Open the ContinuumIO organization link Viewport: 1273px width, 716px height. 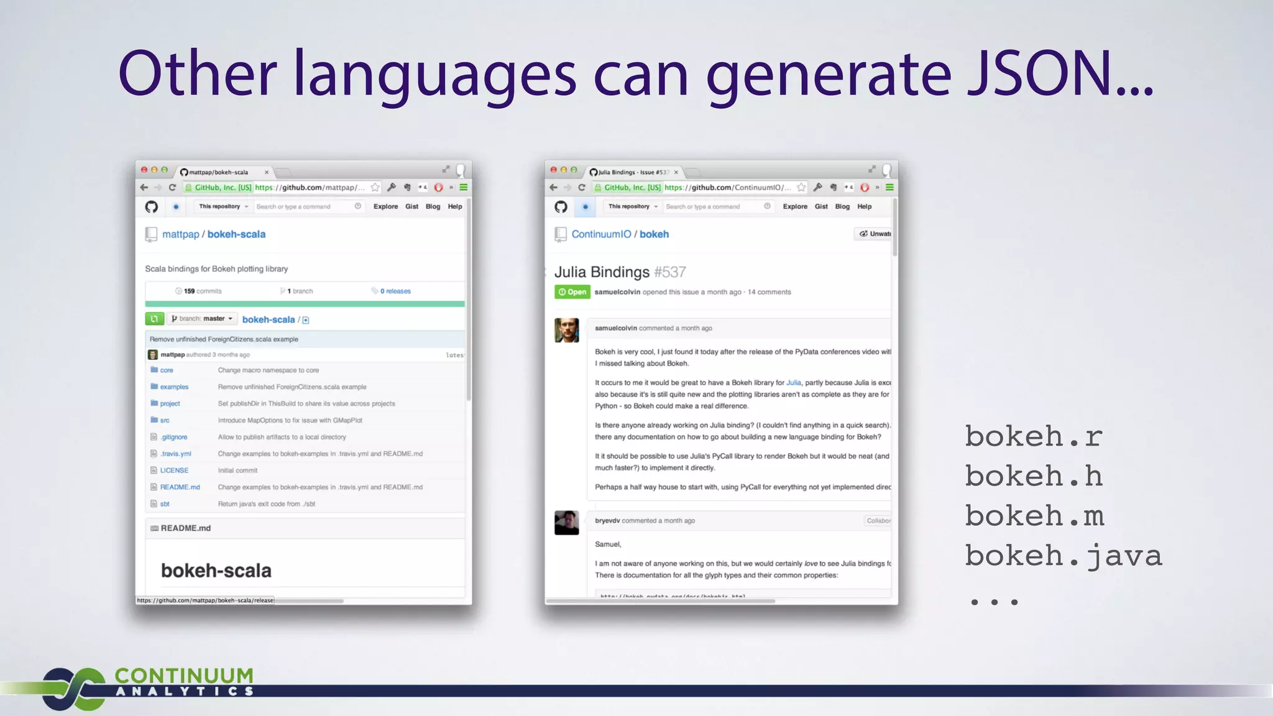[x=601, y=234]
